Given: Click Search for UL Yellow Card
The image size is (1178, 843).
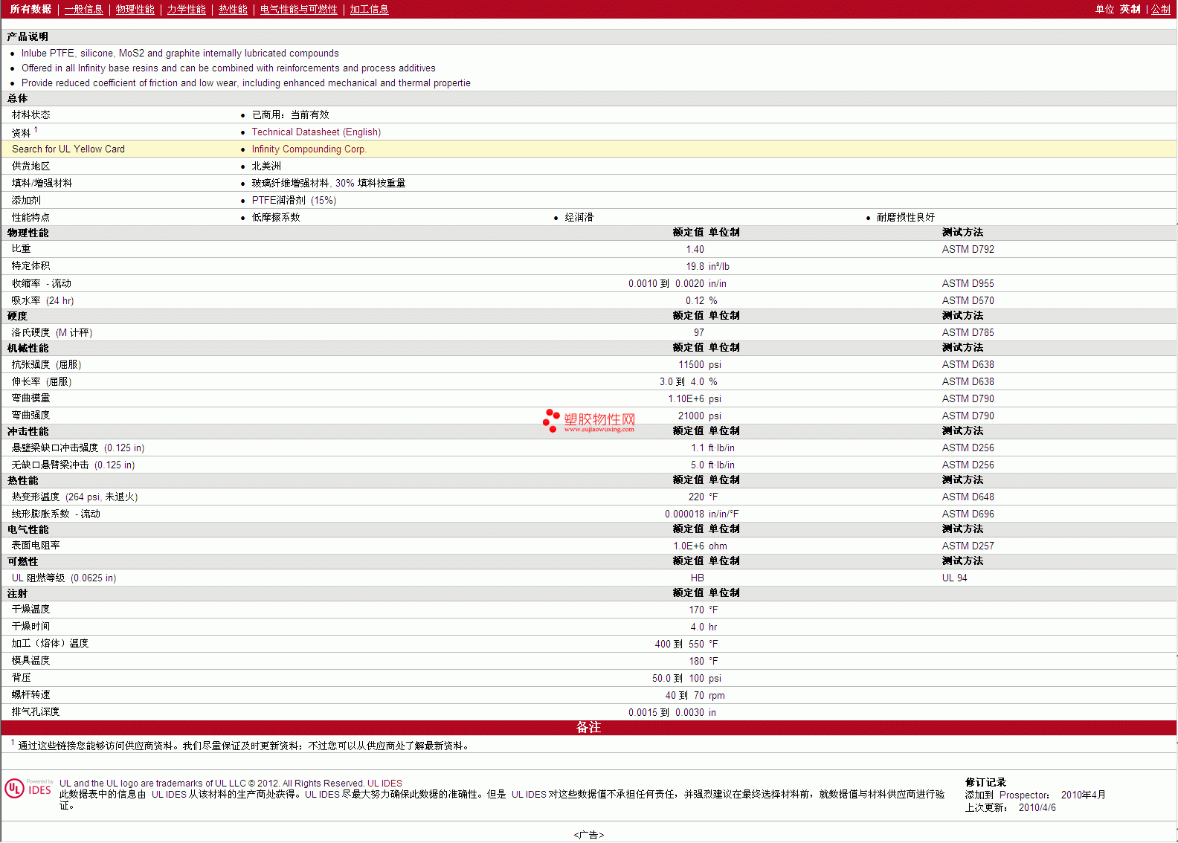Looking at the screenshot, I should click(68, 149).
